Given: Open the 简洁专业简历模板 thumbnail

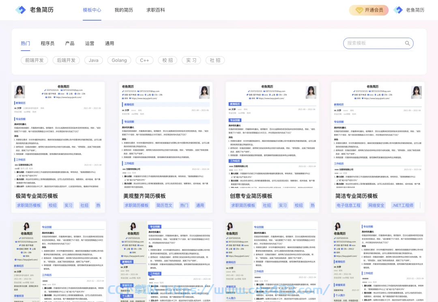Looking at the screenshot, I should pos(378,135).
